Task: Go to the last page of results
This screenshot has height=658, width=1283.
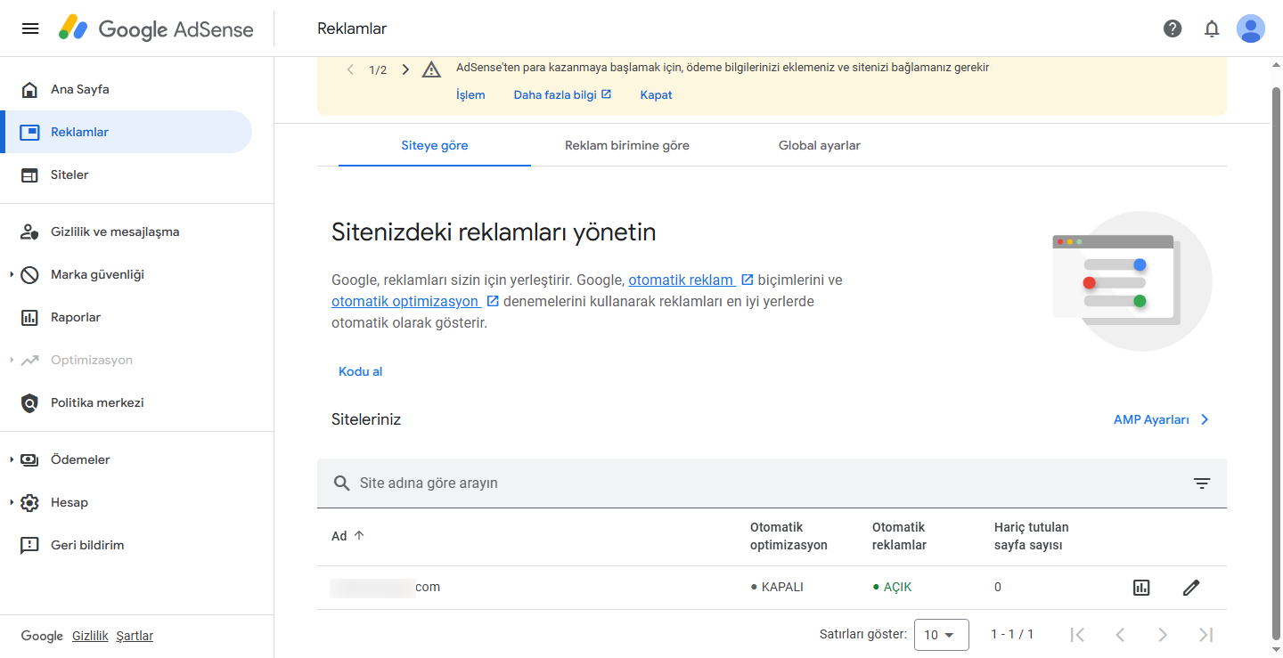Action: click(1205, 635)
